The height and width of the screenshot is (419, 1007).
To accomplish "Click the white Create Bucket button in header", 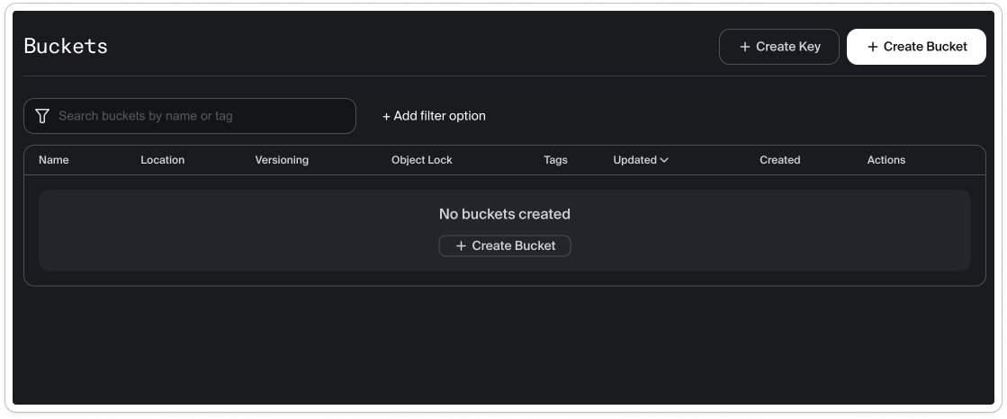I will (916, 47).
